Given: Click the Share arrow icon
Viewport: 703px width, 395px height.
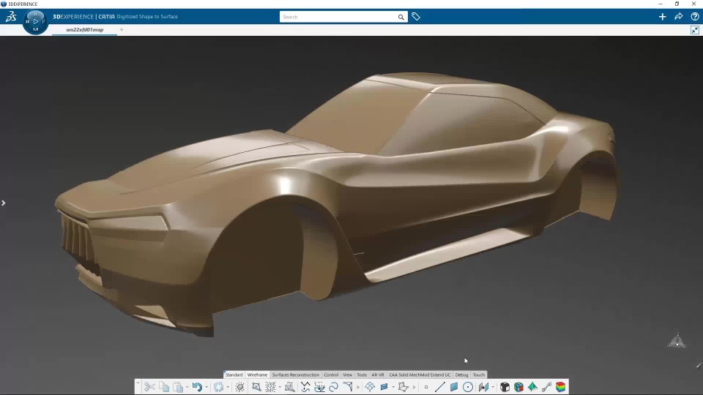Looking at the screenshot, I should (x=678, y=17).
